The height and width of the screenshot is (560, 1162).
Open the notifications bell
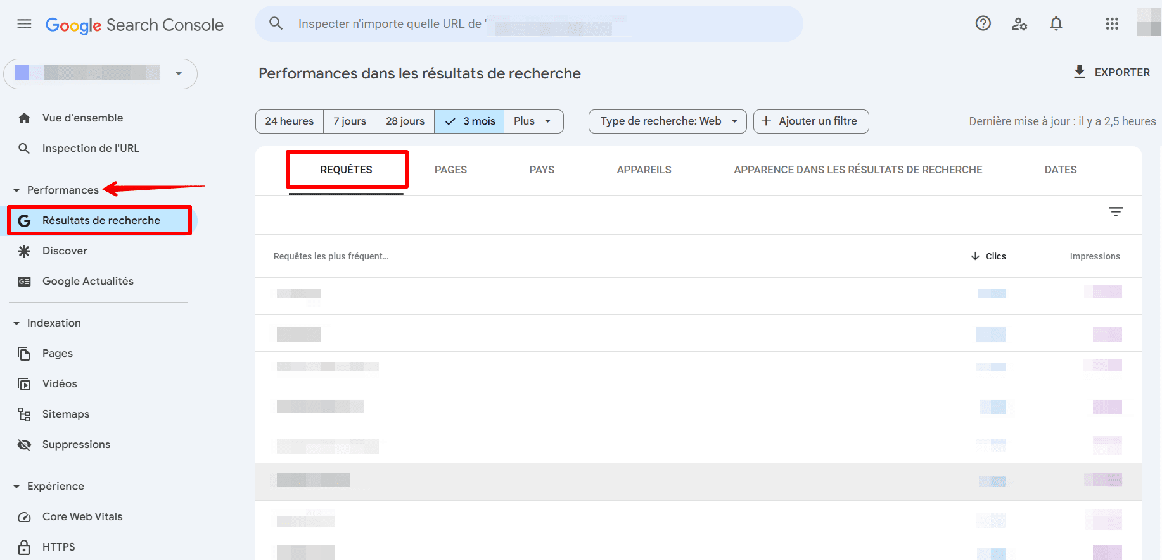click(1056, 23)
